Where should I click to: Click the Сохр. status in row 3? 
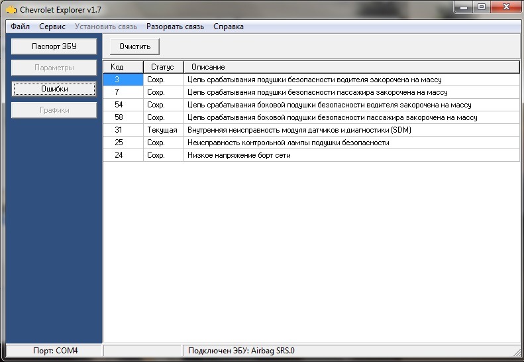164,80
